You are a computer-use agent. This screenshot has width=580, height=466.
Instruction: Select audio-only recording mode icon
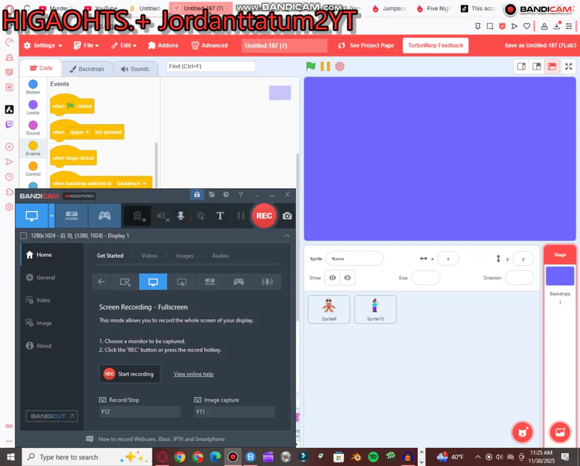pyautogui.click(x=267, y=282)
